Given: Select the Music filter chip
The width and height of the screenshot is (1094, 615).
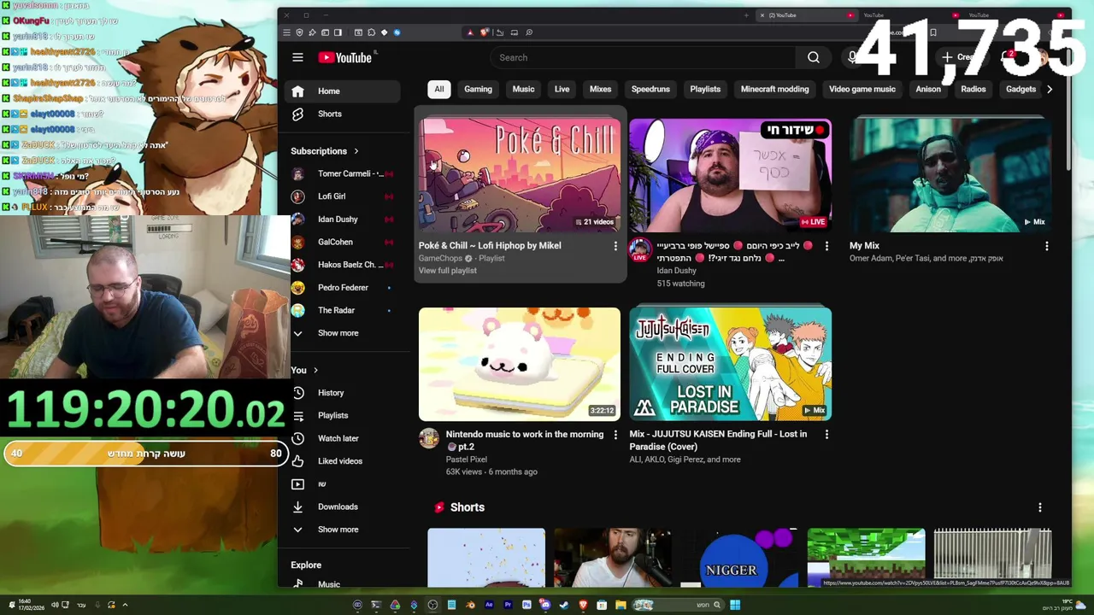Looking at the screenshot, I should click(523, 89).
